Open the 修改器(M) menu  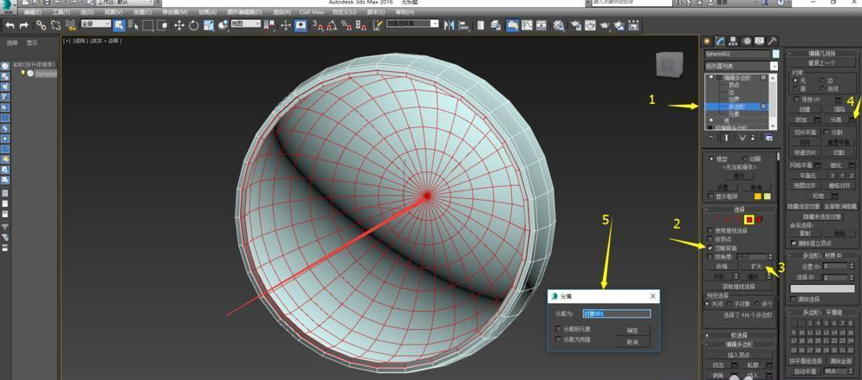click(x=175, y=12)
